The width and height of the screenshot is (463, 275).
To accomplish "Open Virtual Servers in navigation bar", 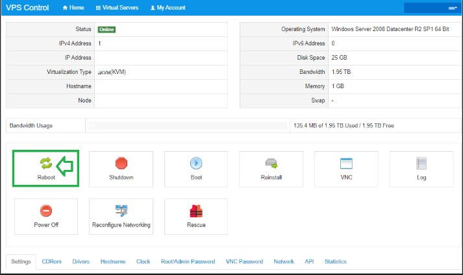I will [117, 8].
